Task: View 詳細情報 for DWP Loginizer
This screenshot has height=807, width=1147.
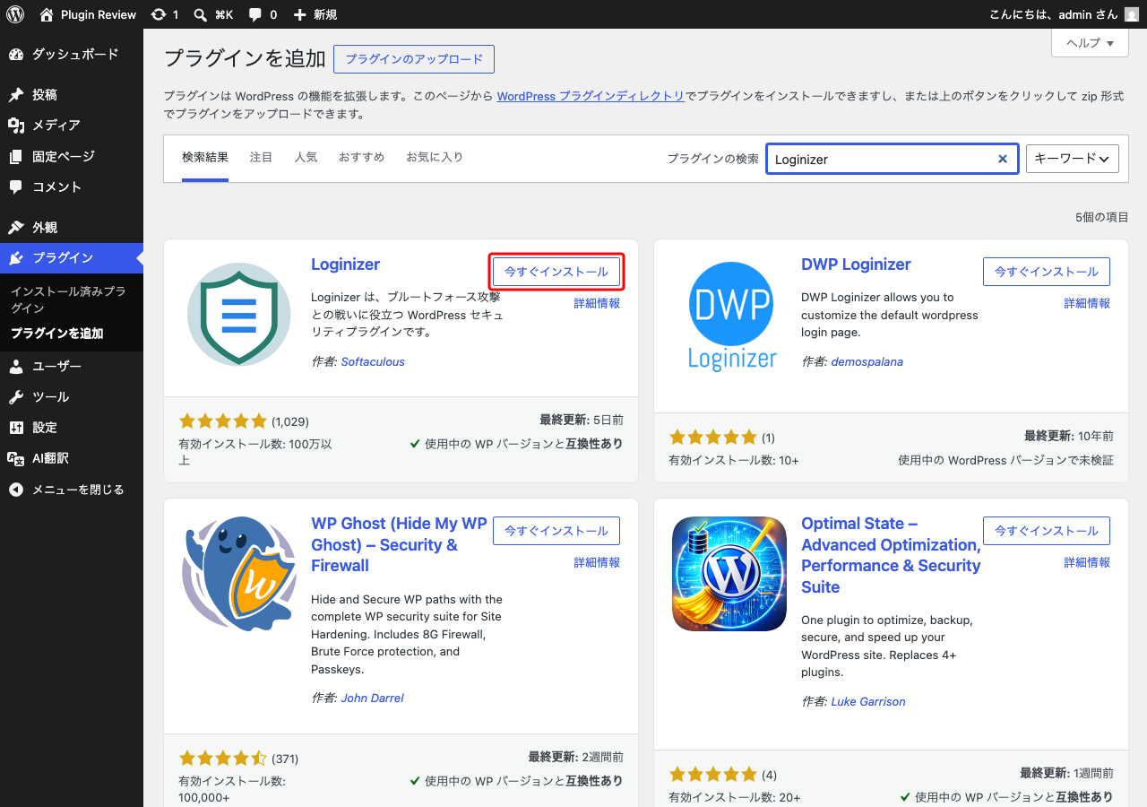Action: coord(1087,303)
